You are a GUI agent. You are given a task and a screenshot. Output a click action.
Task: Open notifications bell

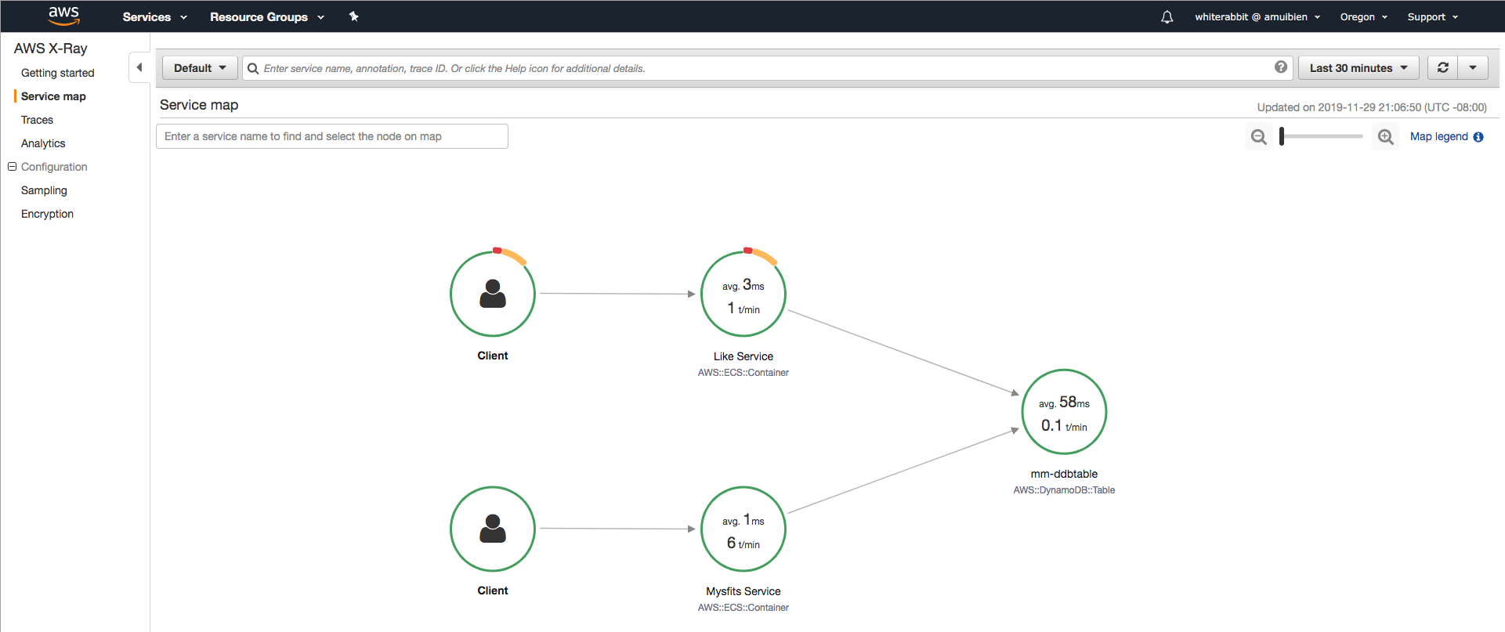click(1167, 16)
